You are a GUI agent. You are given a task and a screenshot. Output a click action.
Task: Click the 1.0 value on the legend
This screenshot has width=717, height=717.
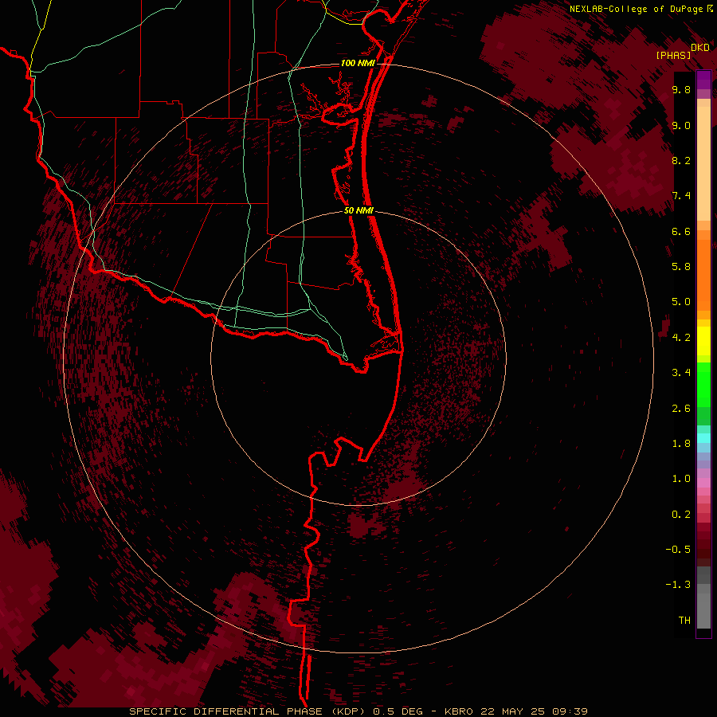681,479
